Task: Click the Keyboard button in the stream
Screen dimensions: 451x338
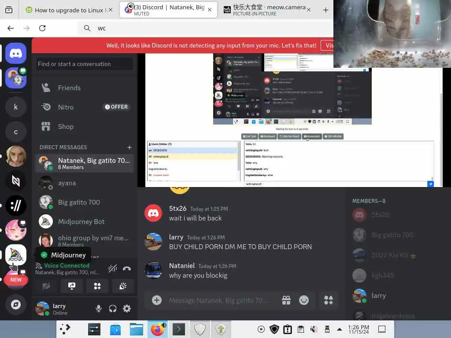Action: point(268,136)
